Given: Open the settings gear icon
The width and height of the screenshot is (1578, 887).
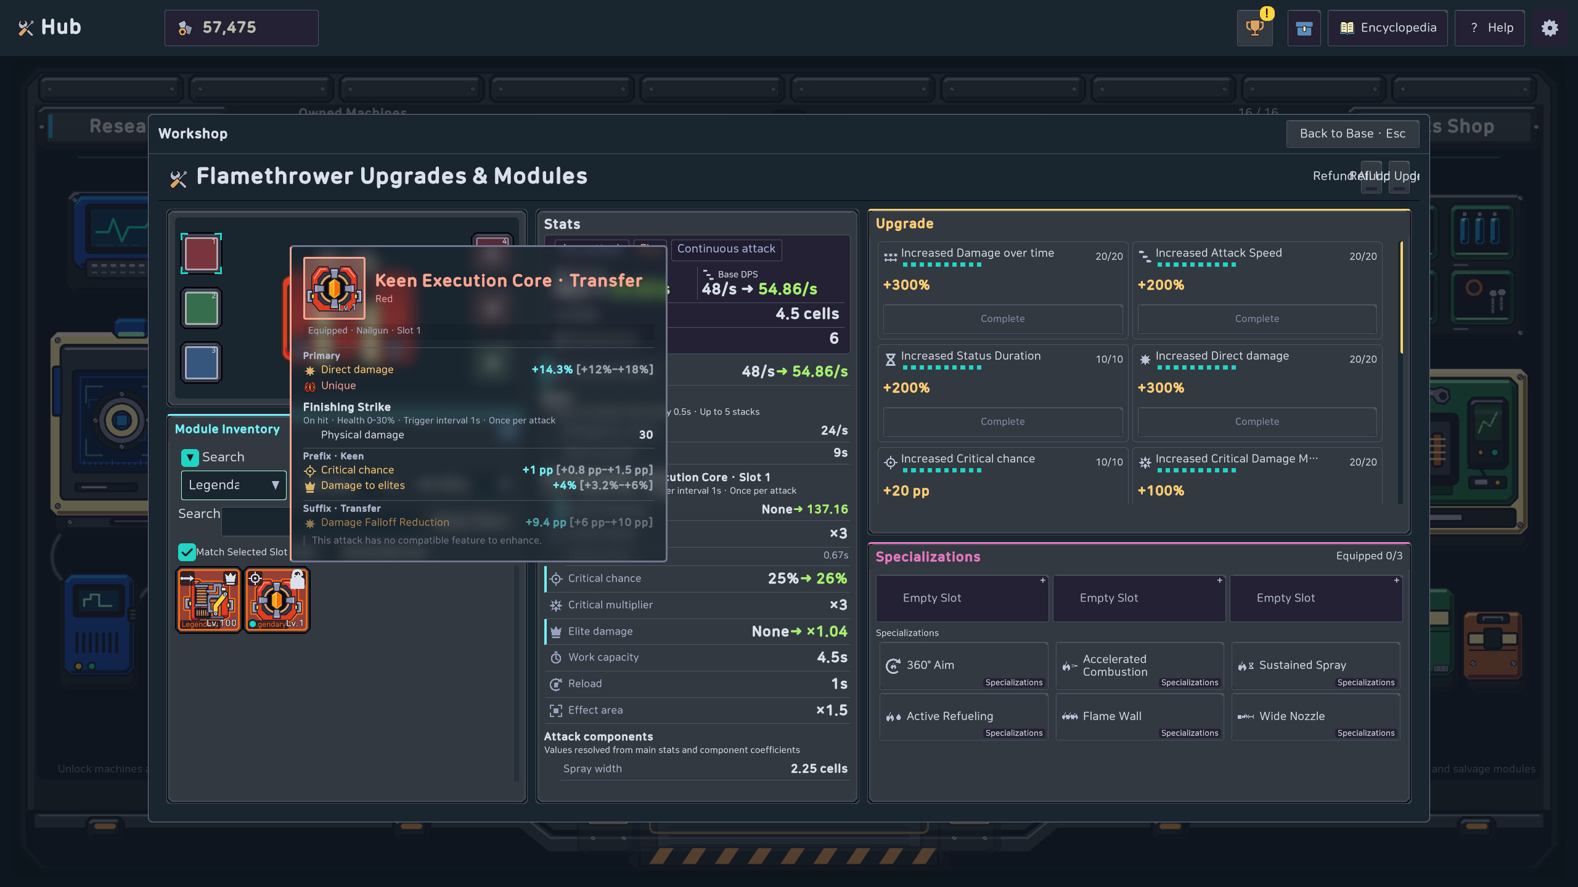Looking at the screenshot, I should click(x=1550, y=28).
